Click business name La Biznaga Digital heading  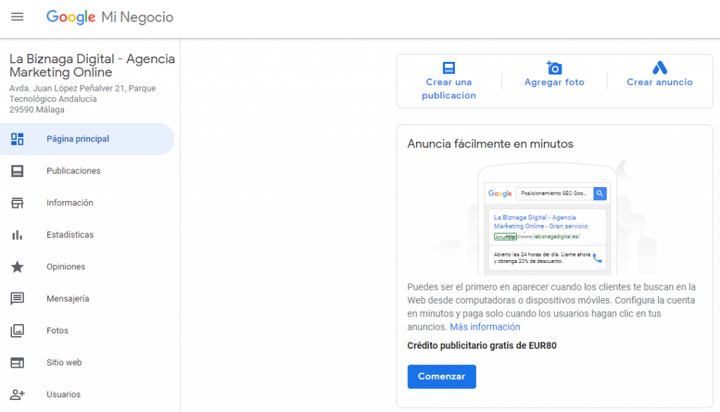coord(92,65)
